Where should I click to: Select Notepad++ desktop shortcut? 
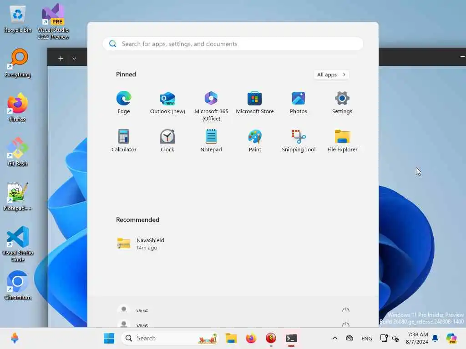point(18,196)
